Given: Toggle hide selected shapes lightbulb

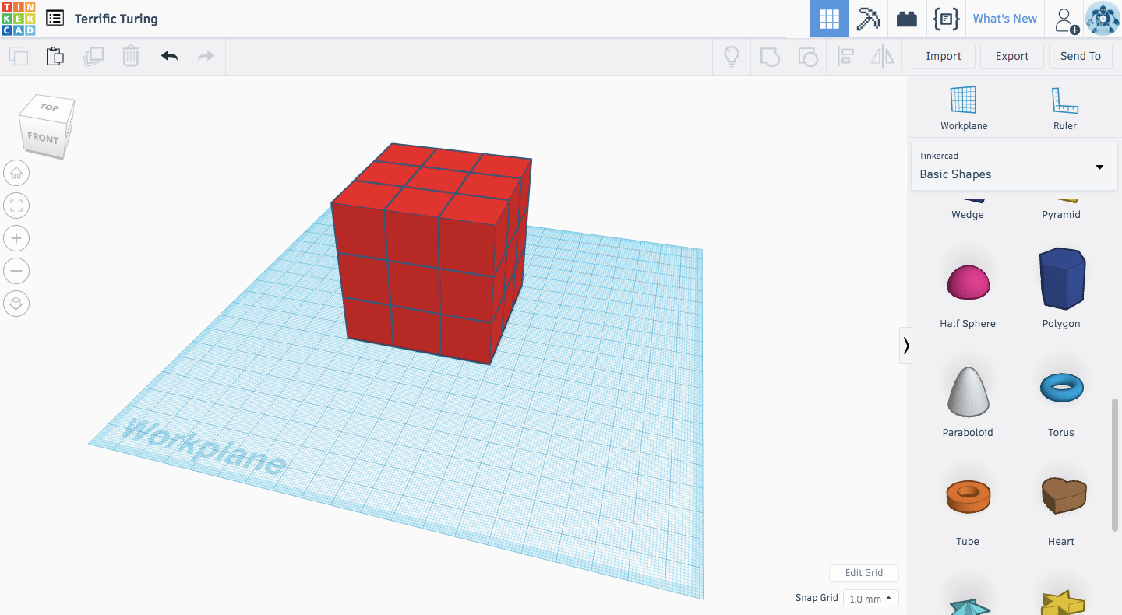Looking at the screenshot, I should tap(731, 56).
